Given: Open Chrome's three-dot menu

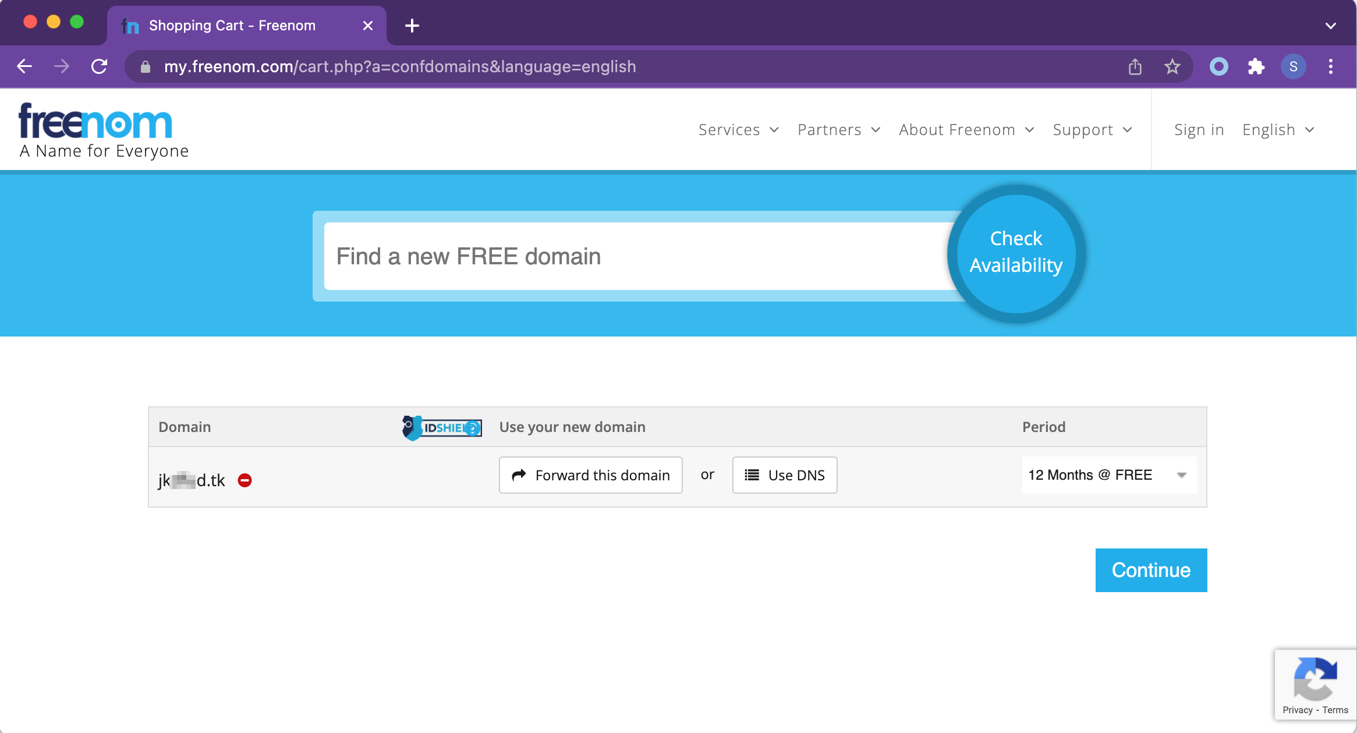Looking at the screenshot, I should pos(1330,66).
